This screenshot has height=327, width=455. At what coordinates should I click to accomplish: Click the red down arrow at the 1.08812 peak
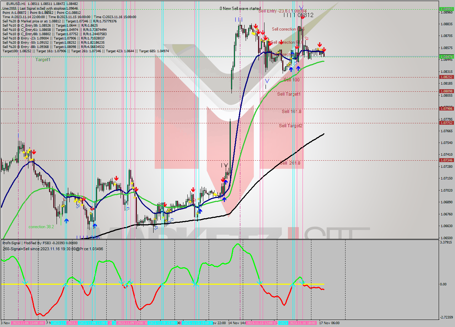tap(303, 17)
